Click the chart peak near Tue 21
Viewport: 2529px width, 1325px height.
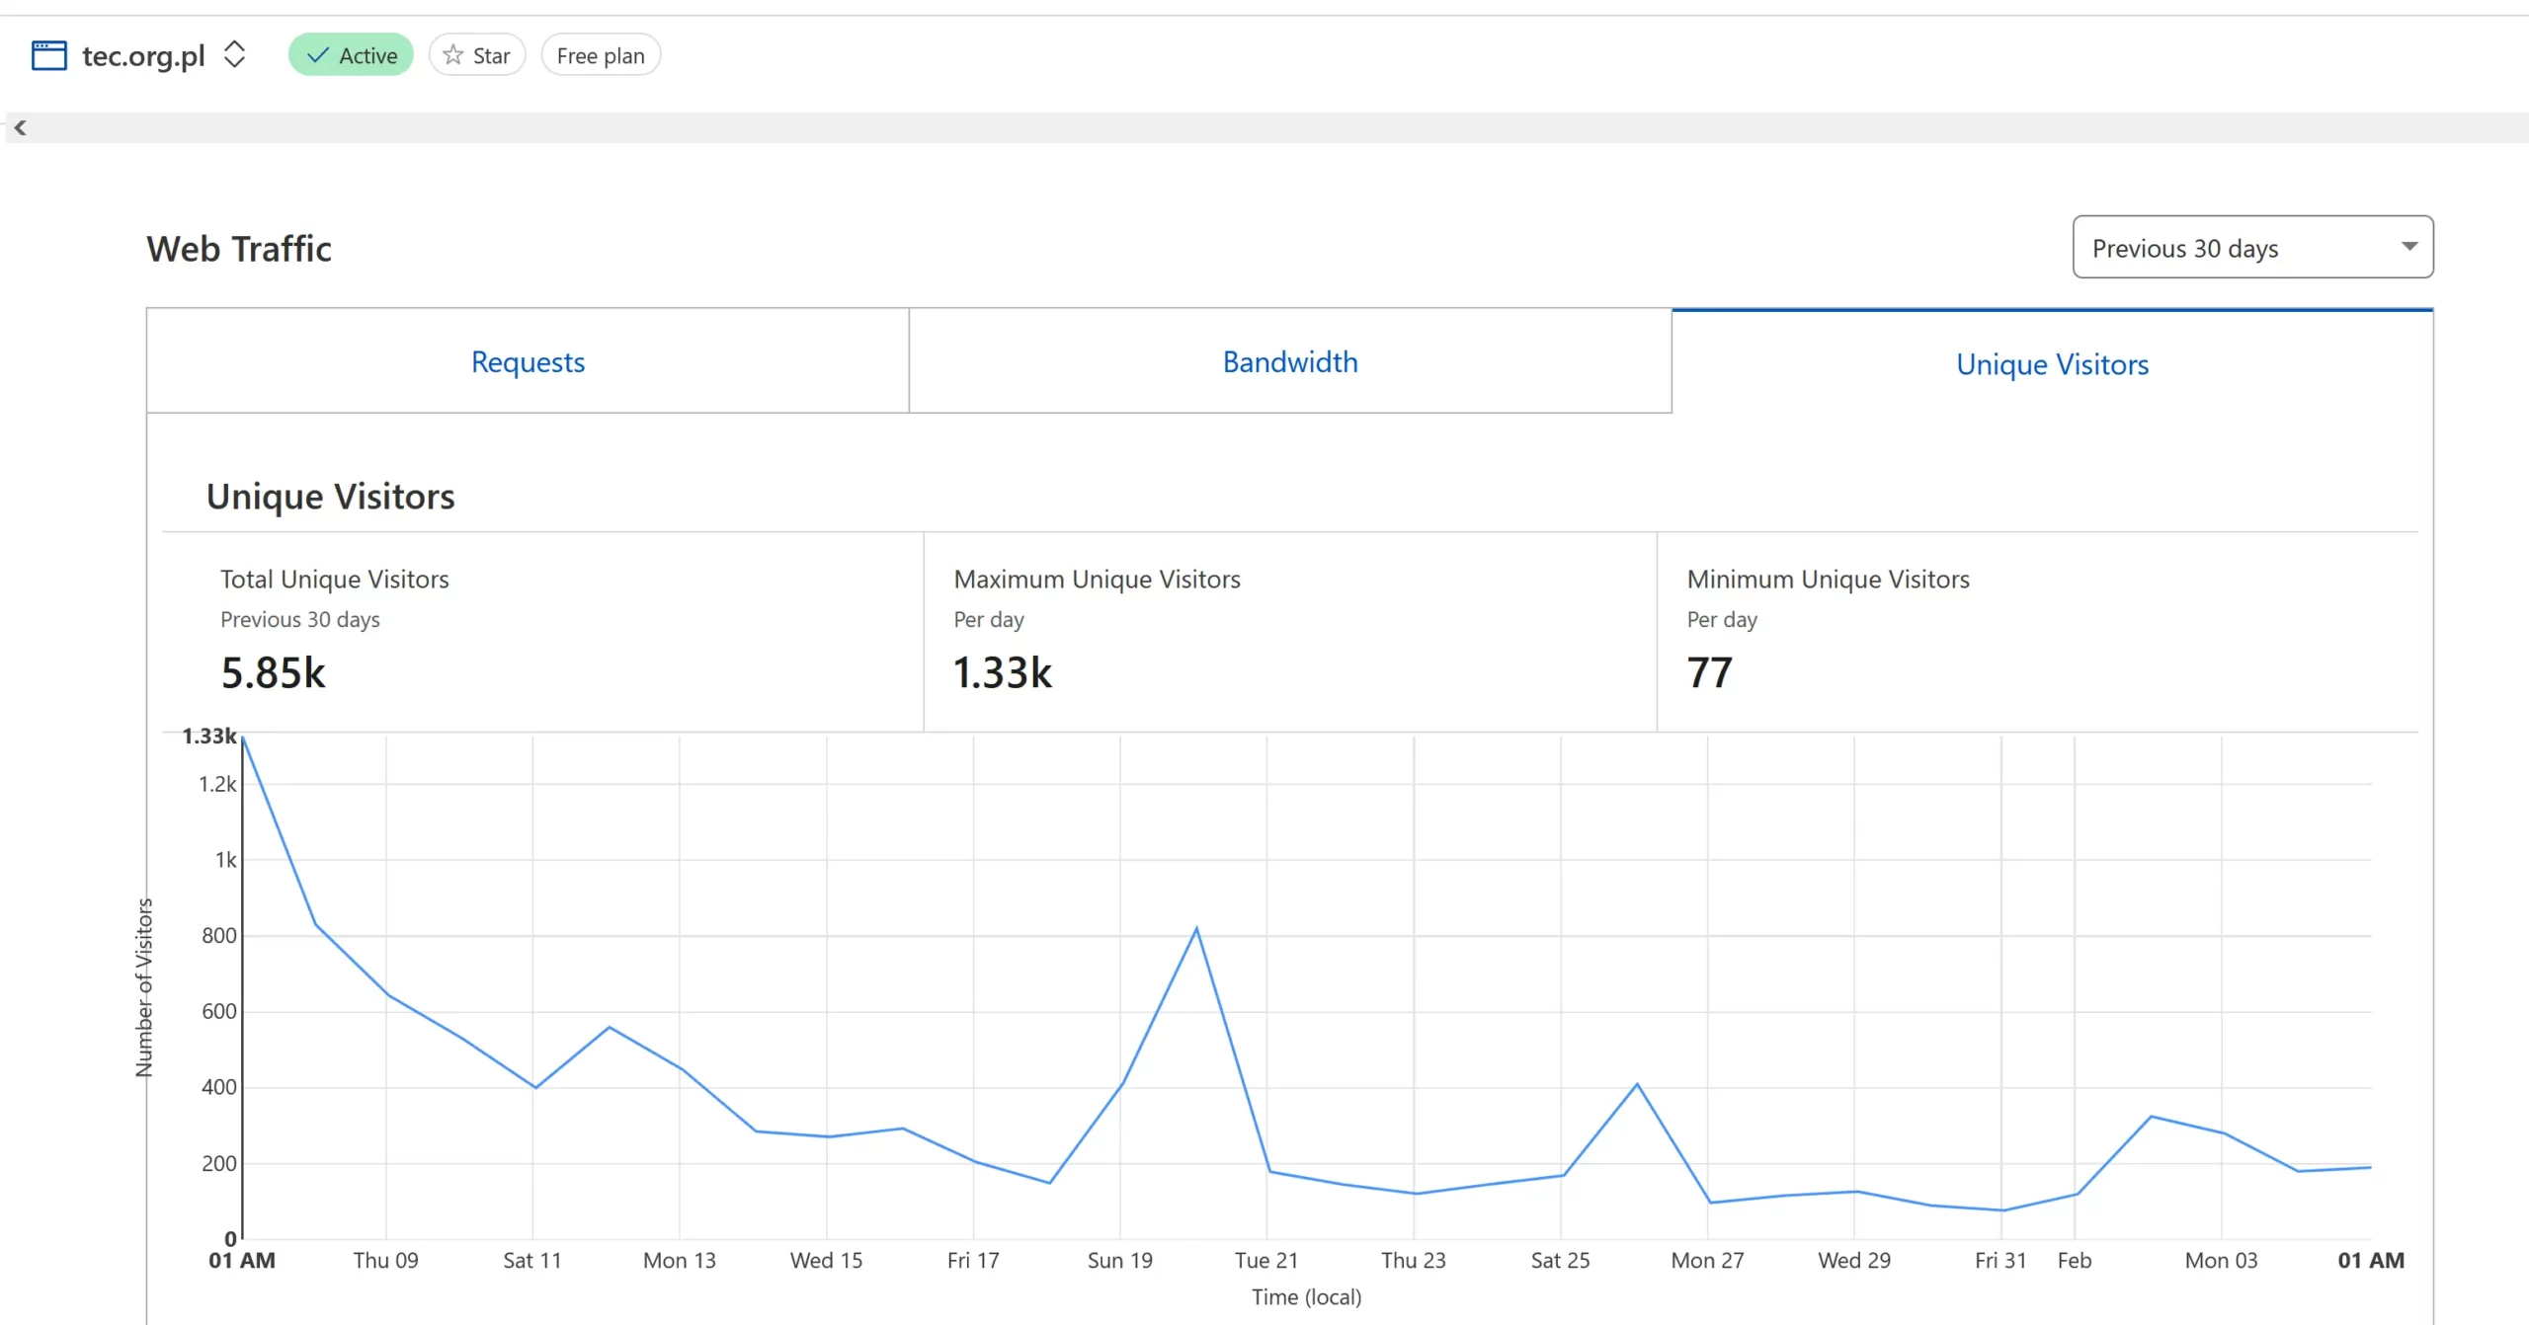click(x=1196, y=929)
